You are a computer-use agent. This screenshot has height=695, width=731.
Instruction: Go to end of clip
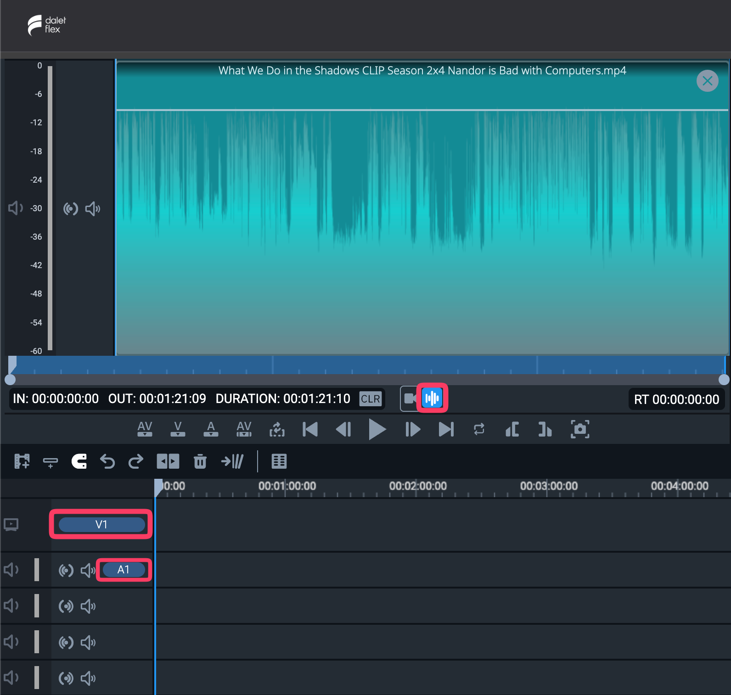coord(446,429)
